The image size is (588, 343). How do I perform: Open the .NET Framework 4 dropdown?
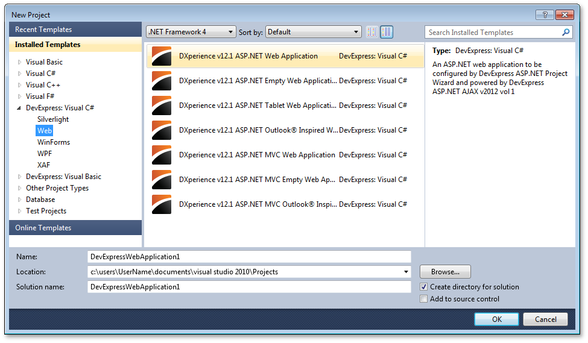[x=191, y=32]
